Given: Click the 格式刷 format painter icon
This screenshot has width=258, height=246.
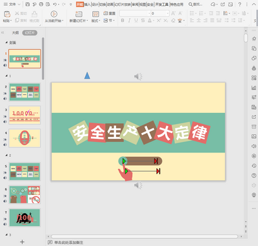Looking at the screenshot, I should [34, 14].
